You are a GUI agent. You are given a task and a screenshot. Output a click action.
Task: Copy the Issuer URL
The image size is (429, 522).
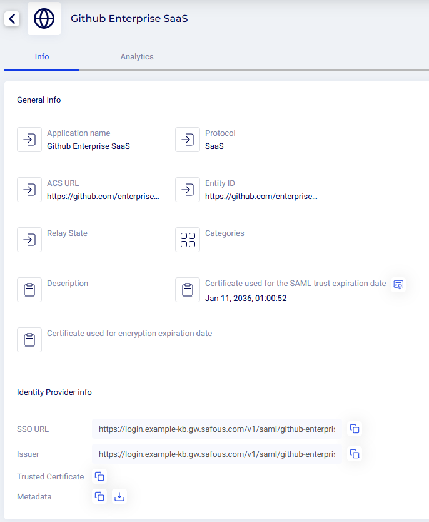[x=355, y=454]
